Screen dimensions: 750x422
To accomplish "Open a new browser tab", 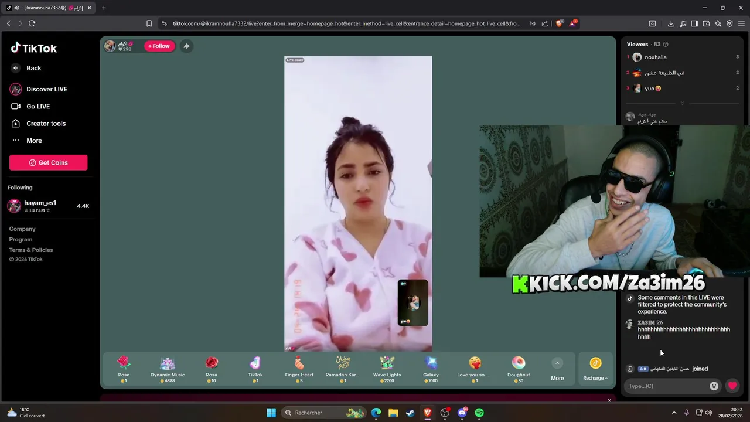I will click(104, 8).
